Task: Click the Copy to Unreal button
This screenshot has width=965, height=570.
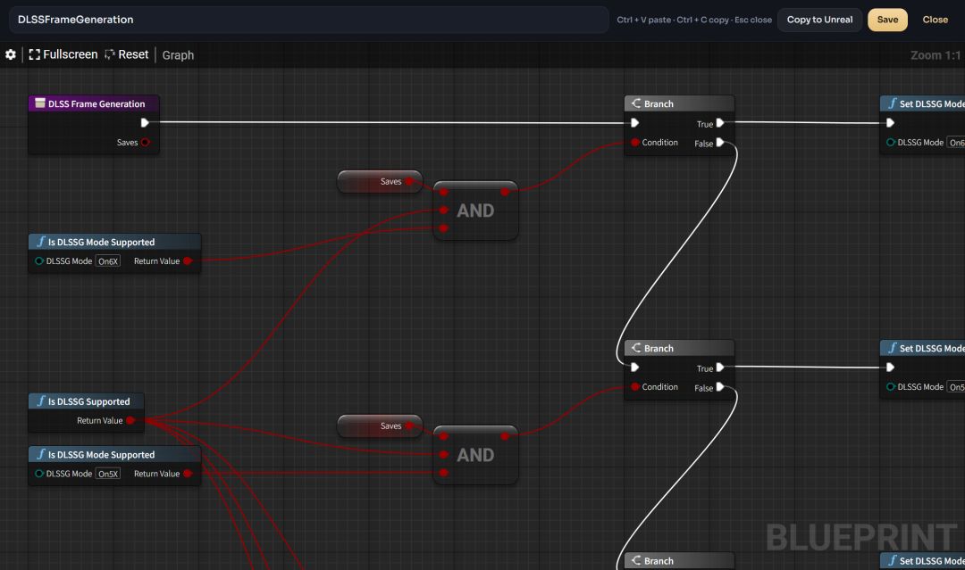Action: (819, 20)
